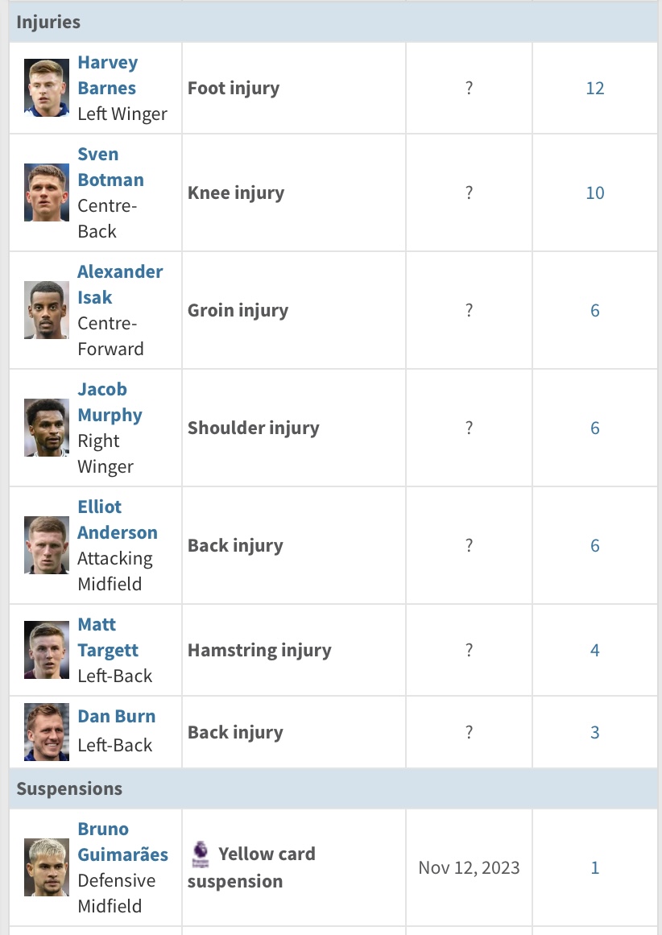Click Alexander Isak portrait photo
This screenshot has width=662, height=935.
pos(47,310)
